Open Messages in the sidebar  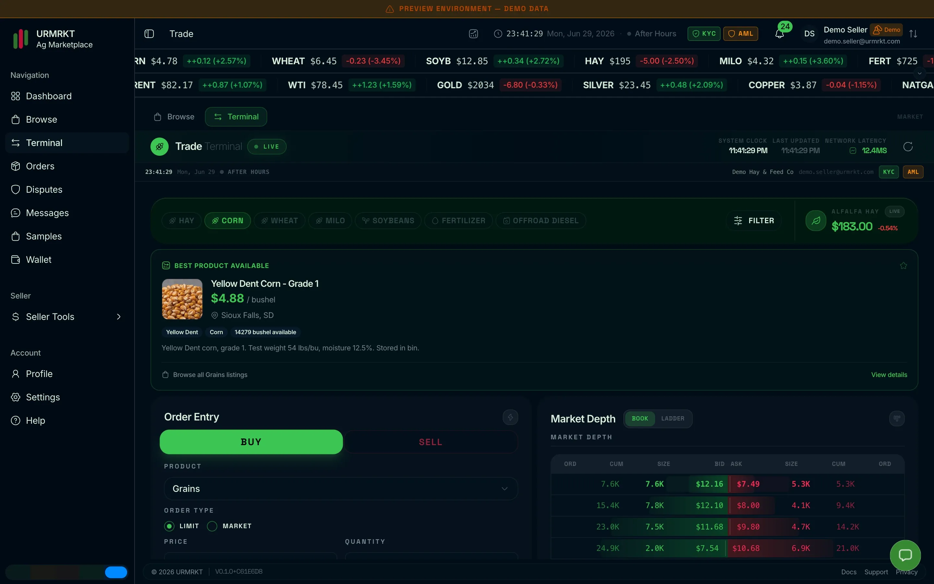[x=67, y=213]
